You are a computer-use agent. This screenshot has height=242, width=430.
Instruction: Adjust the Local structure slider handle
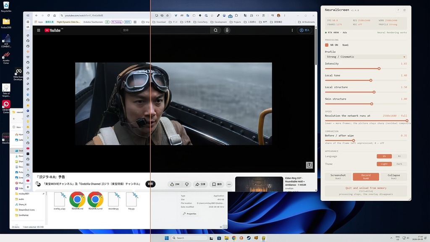tap(374, 92)
